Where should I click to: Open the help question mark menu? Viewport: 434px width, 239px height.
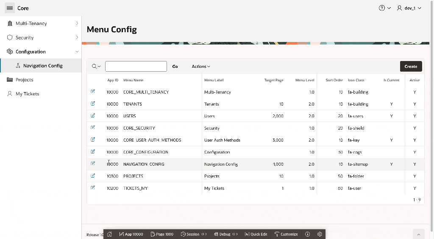pyautogui.click(x=384, y=8)
